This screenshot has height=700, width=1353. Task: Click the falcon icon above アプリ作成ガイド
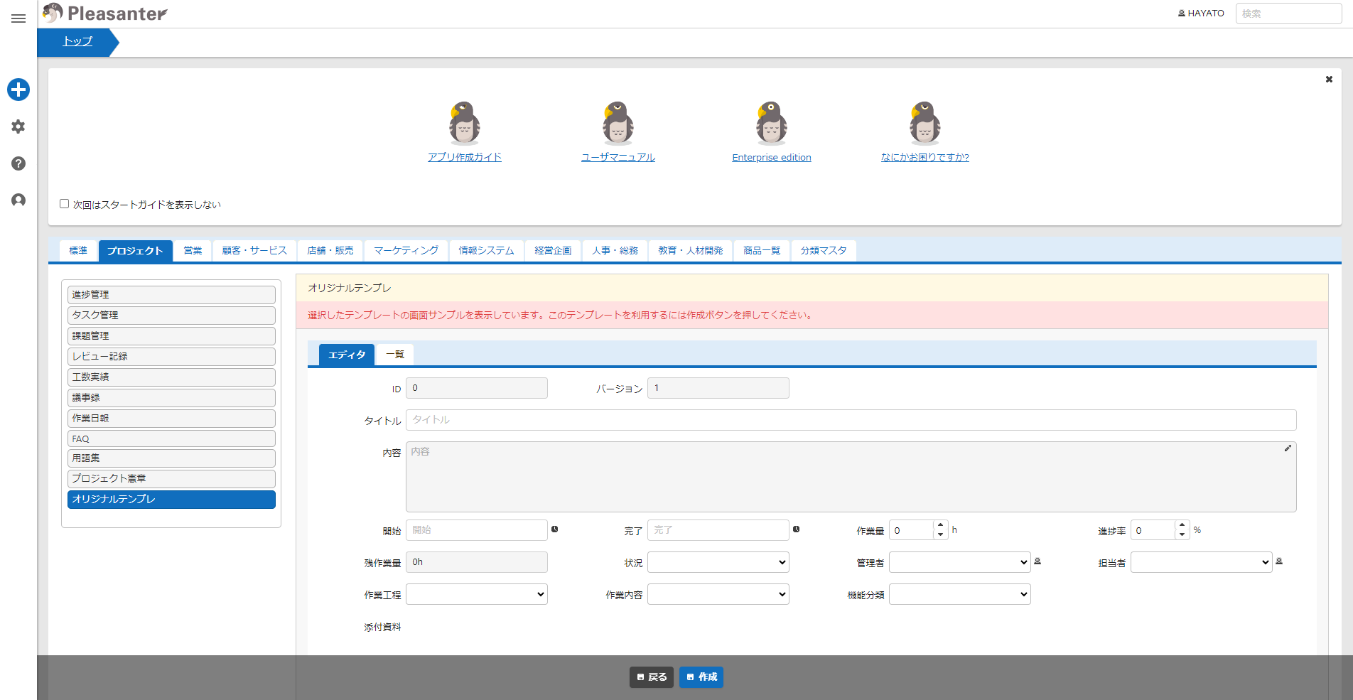(x=465, y=122)
